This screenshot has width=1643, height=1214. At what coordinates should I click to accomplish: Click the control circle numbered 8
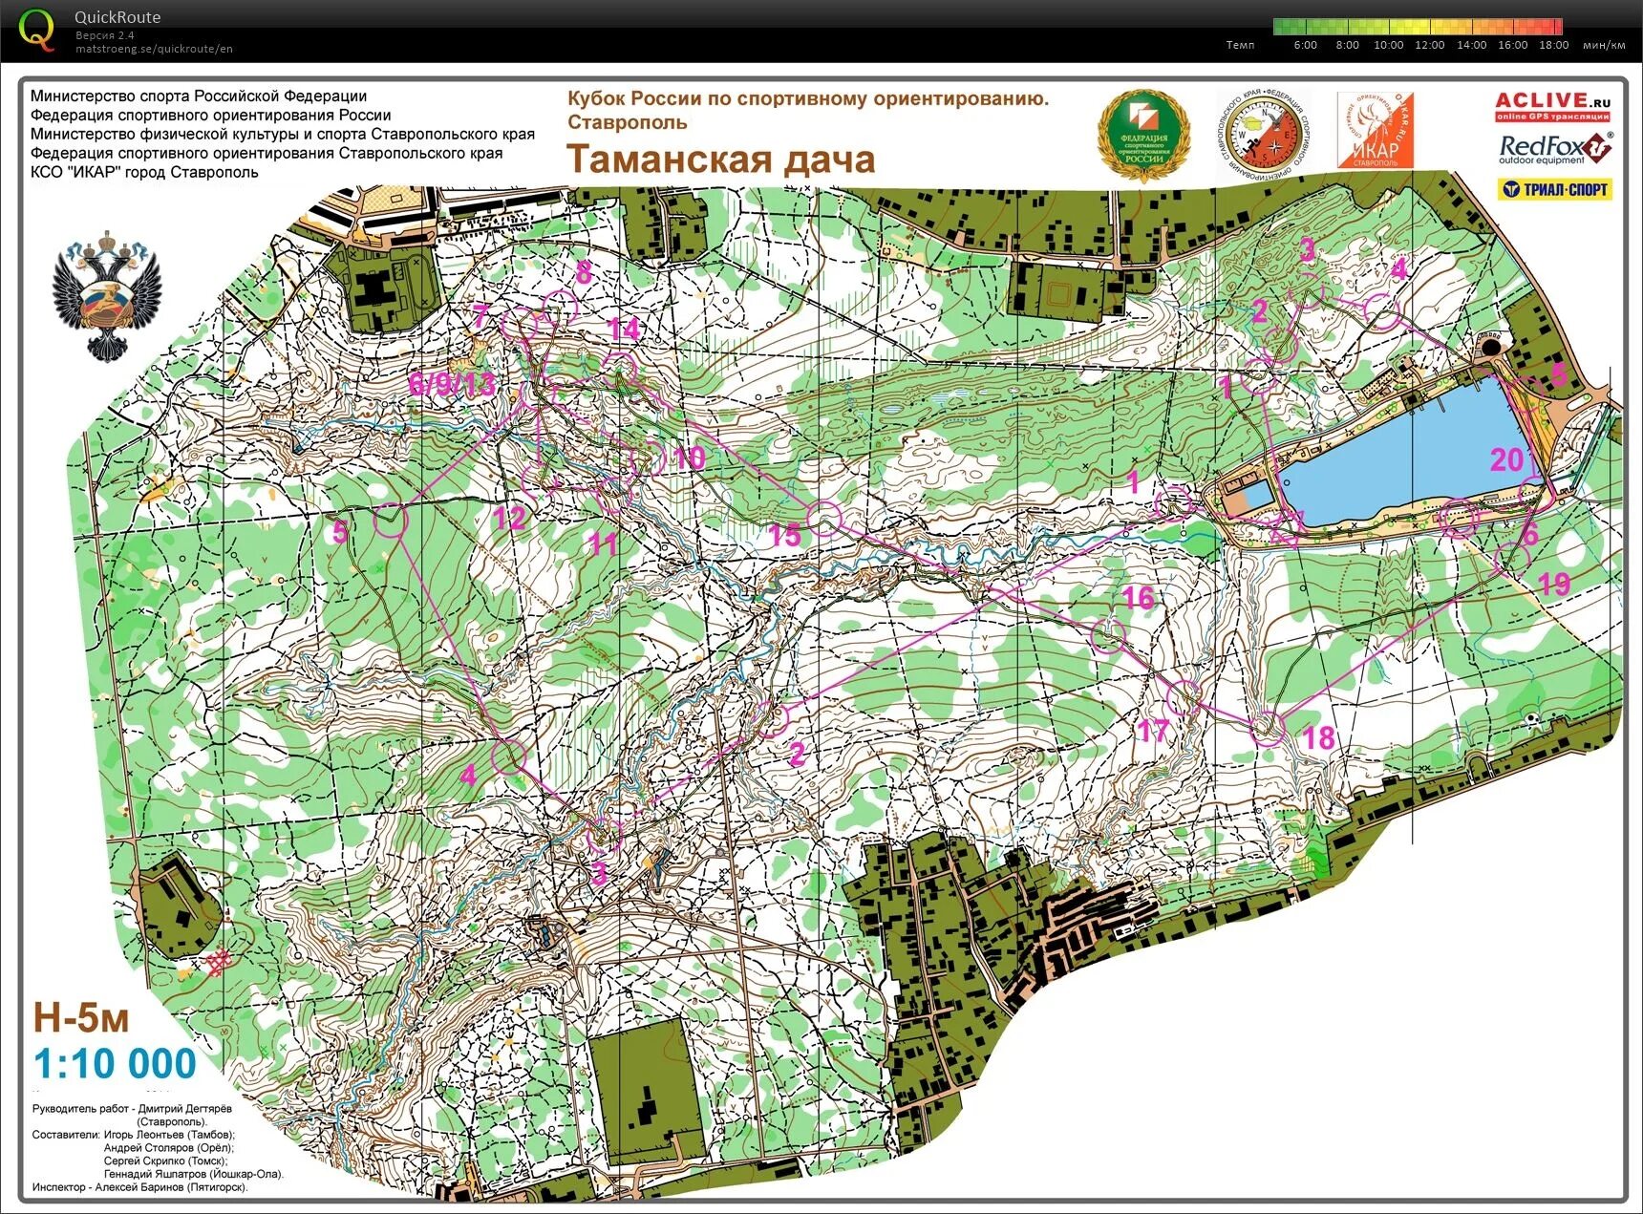click(x=560, y=308)
